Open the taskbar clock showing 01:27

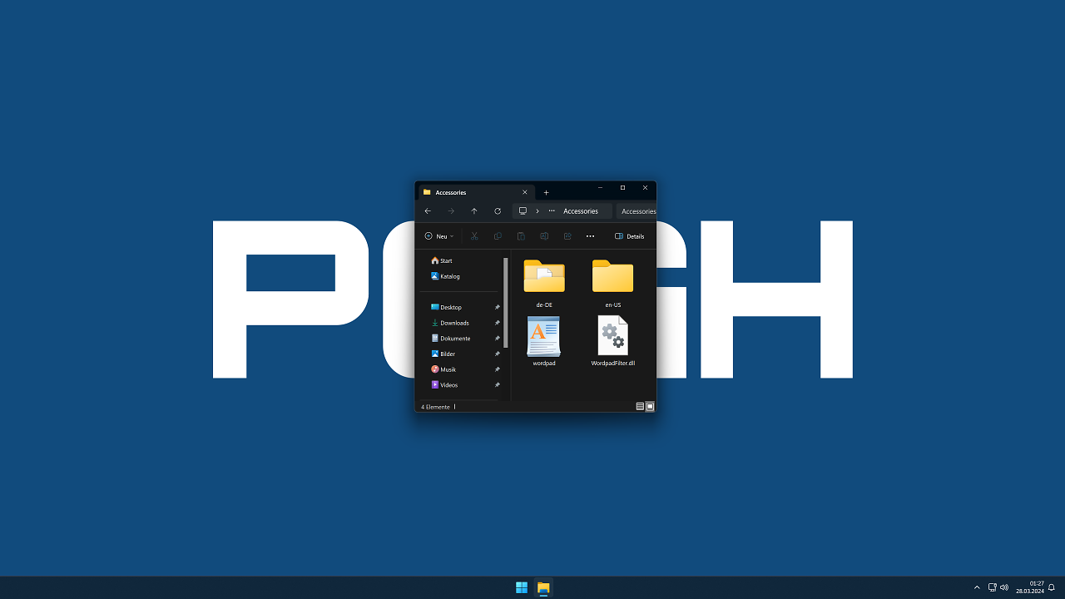(1030, 587)
